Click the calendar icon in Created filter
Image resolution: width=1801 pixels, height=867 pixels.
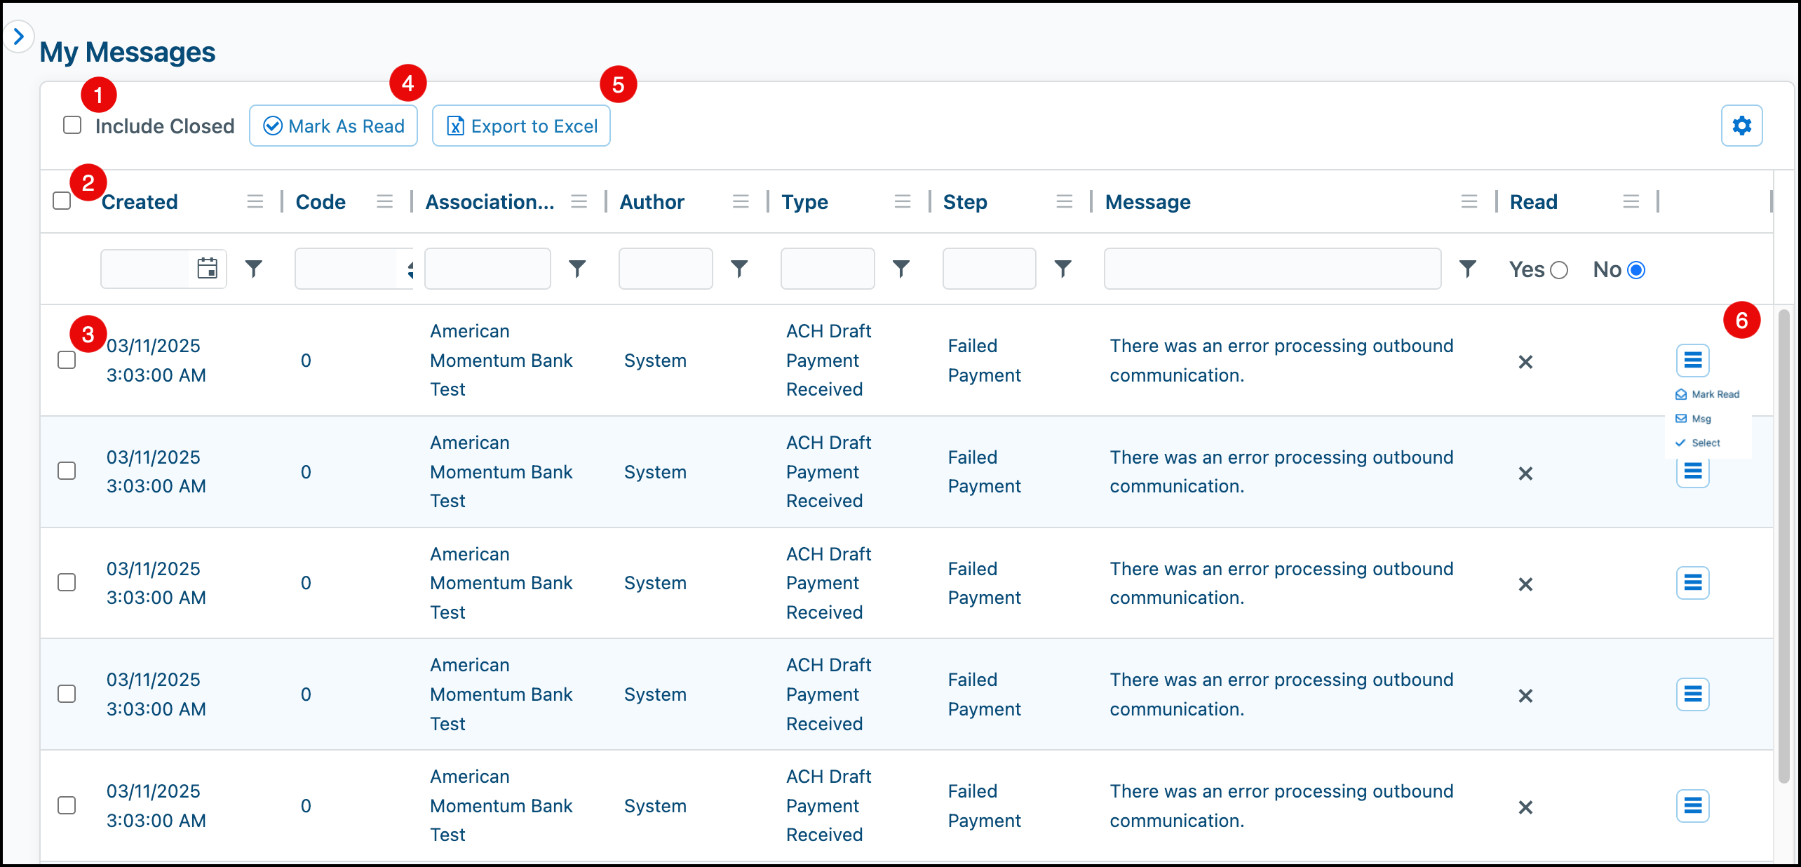(207, 269)
